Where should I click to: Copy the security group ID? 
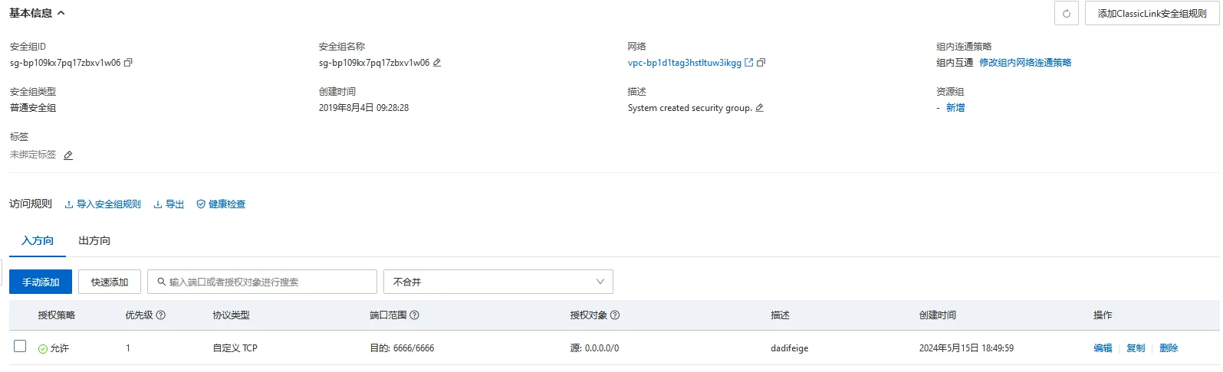128,63
